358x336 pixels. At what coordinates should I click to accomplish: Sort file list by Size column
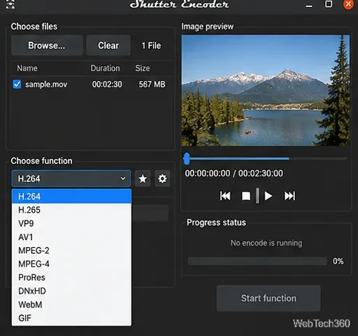click(143, 68)
